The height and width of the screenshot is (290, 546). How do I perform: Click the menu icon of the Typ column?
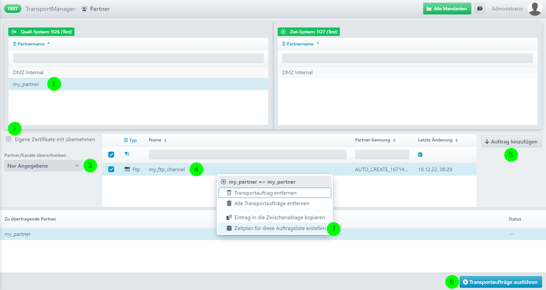click(x=125, y=140)
